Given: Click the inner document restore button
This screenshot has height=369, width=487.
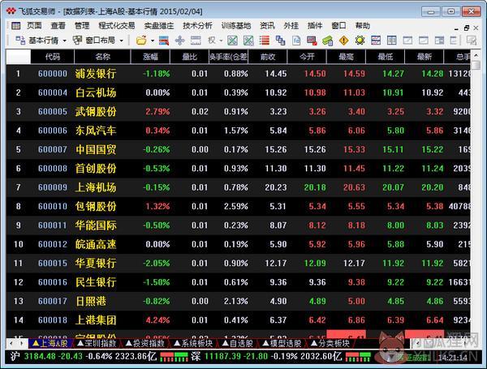Looking at the screenshot, I should point(467,28).
